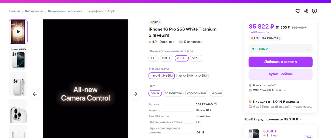Screen dimensions: 331x138
Task: Copy the article number 364293480
Action: (215, 104)
